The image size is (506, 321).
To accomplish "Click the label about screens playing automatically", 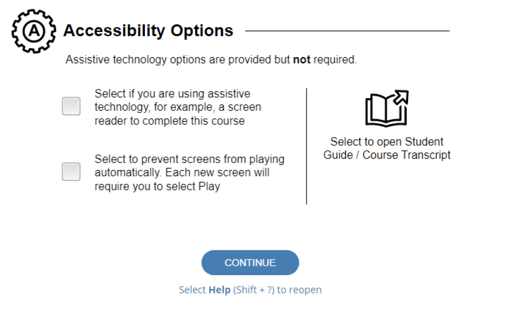I will tap(189, 173).
